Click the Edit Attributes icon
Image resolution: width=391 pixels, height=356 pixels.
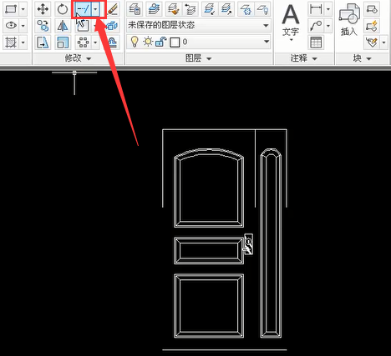click(372, 43)
